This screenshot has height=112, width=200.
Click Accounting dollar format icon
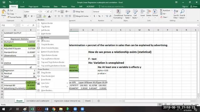(x=94, y=16)
